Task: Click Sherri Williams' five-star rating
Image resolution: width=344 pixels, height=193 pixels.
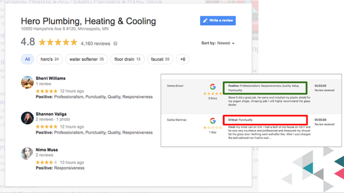Action: click(x=46, y=91)
